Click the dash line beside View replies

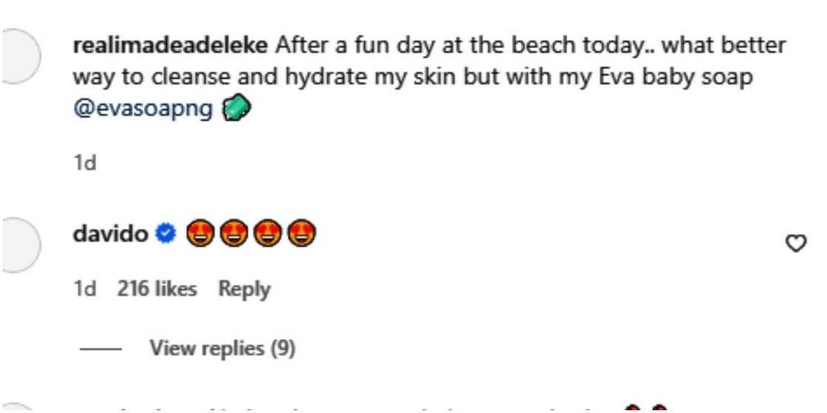(100, 348)
